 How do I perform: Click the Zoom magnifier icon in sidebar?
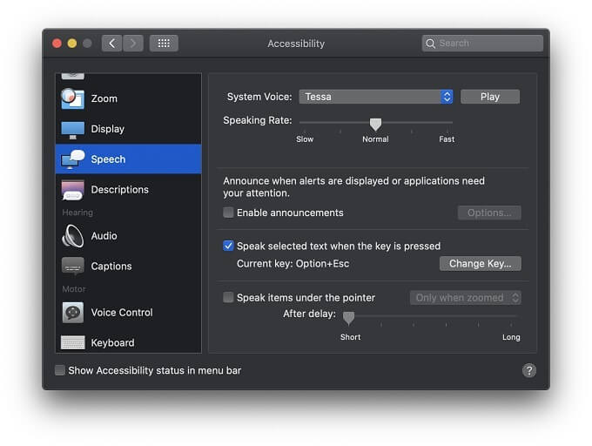tap(73, 98)
